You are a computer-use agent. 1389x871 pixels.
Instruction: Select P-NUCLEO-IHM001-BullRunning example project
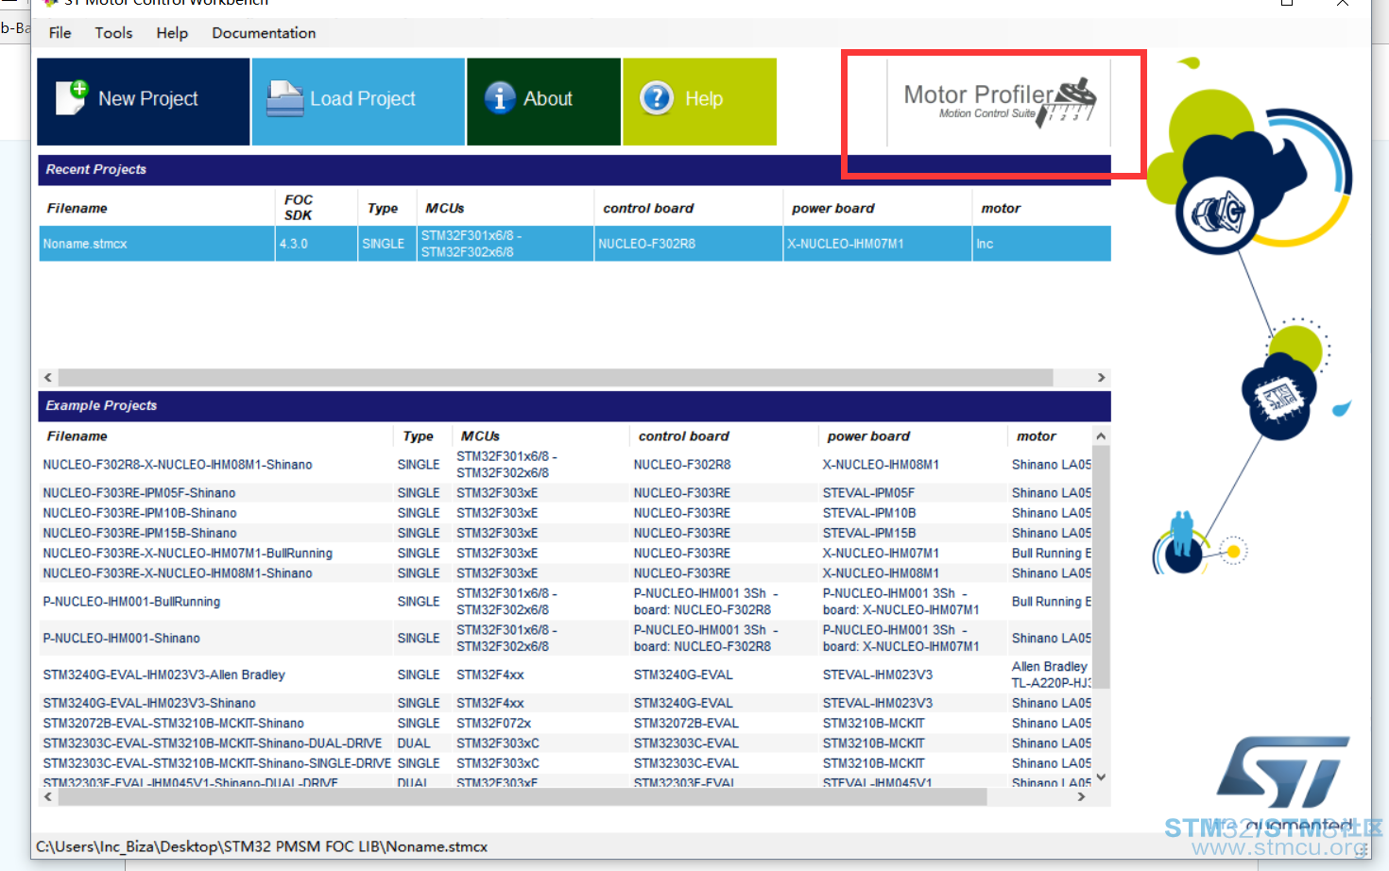[565, 602]
